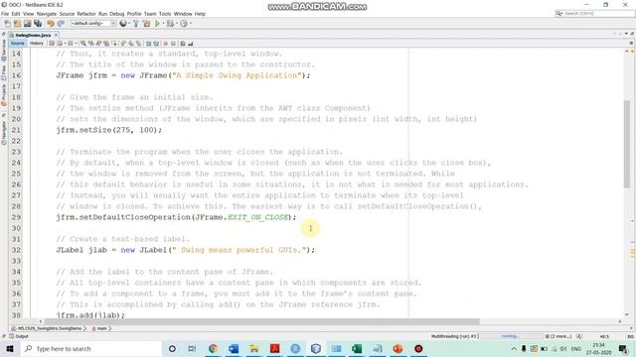Open the Tools menu
This screenshot has width=636, height=357.
[x=165, y=14]
